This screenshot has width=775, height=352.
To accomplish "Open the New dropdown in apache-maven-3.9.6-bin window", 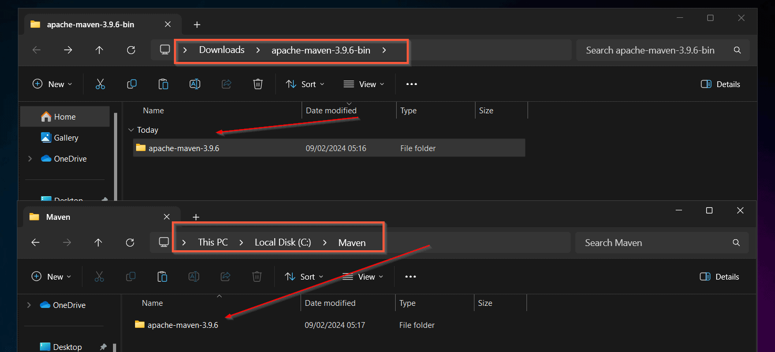I will 53,84.
